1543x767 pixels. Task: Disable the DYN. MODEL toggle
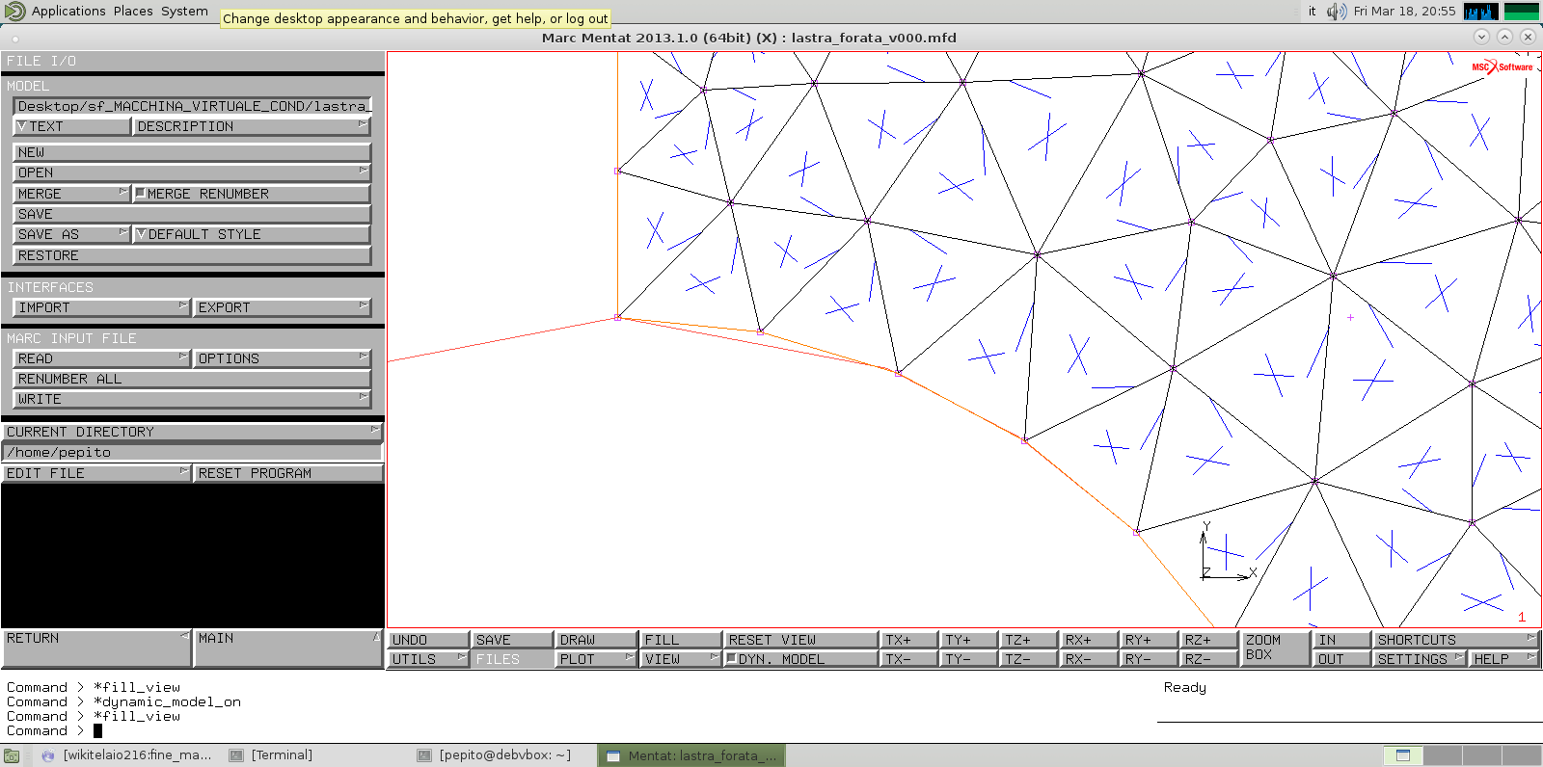click(x=732, y=659)
